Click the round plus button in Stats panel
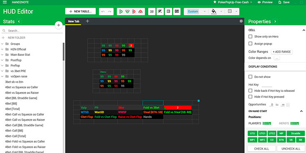Image resolution: width=306 pixels, height=153 pixels. pos(59,25)
